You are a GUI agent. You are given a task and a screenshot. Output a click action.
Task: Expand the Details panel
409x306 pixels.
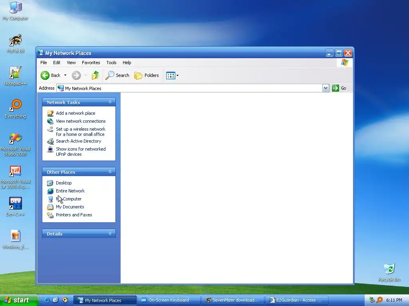[x=110, y=233]
